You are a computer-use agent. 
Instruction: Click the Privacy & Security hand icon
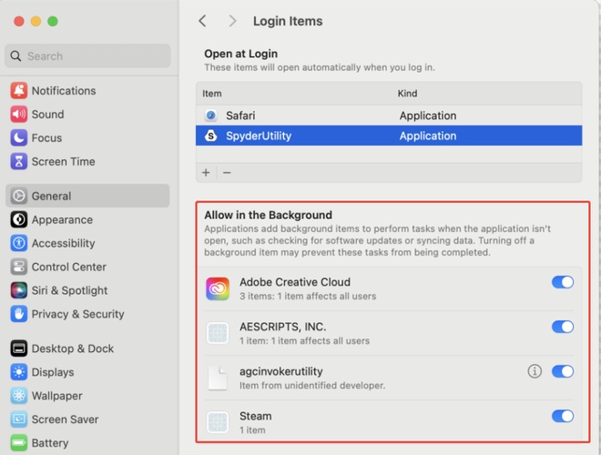point(19,314)
